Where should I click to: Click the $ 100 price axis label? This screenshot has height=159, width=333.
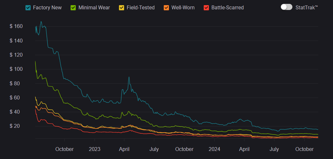[x=16, y=69]
